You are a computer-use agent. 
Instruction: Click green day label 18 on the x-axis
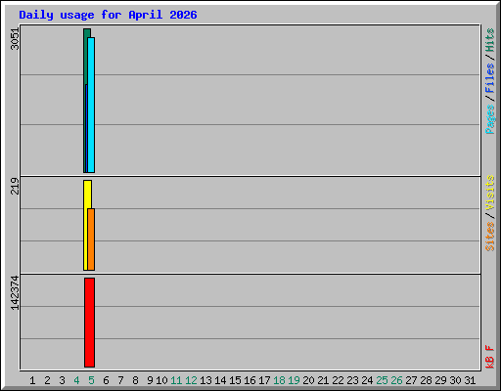pos(279,380)
